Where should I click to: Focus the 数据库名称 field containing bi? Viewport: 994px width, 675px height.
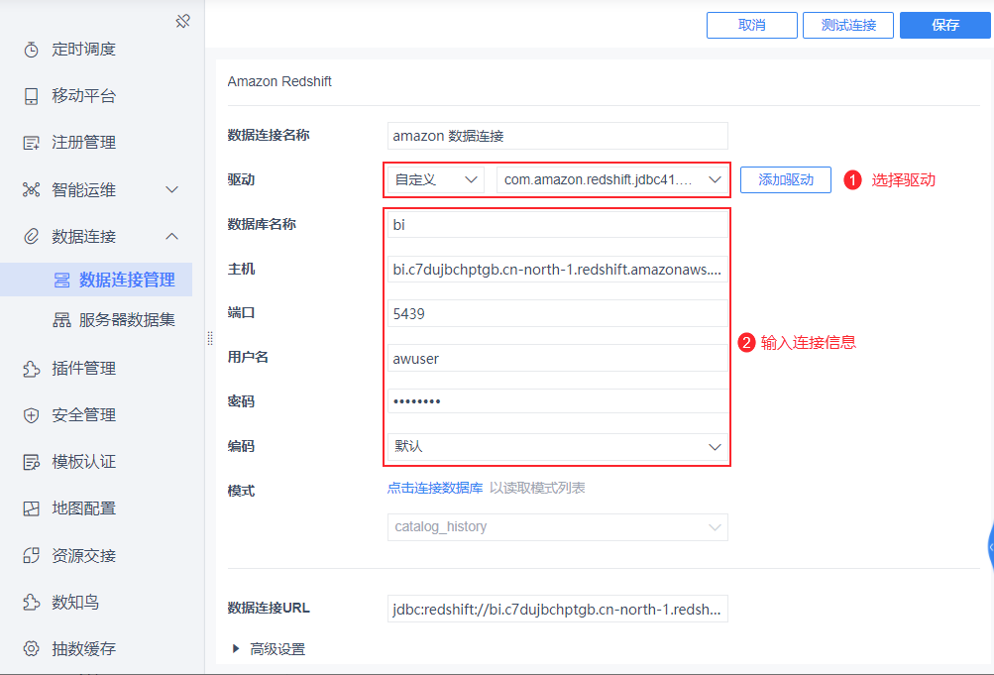point(558,224)
